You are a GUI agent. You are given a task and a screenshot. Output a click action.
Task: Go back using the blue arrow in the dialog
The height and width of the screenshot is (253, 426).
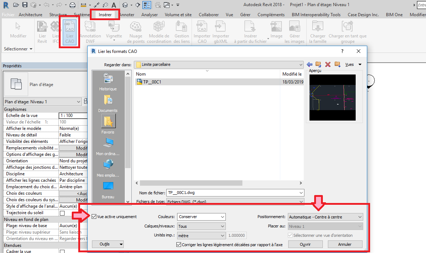coord(309,64)
